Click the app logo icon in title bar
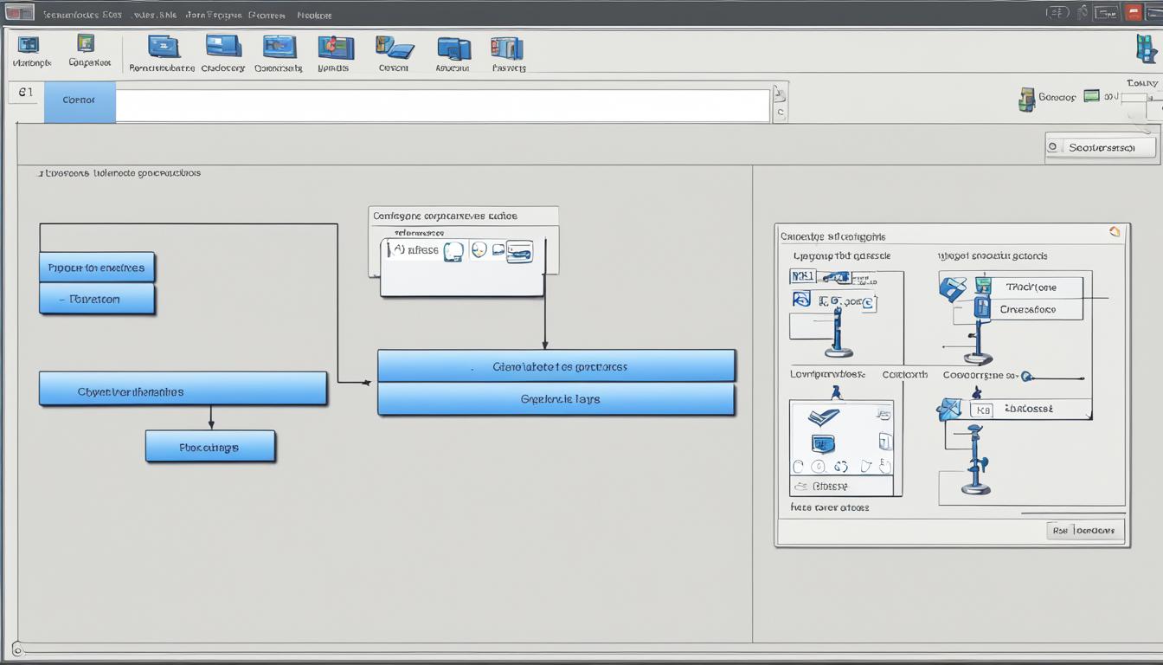 click(x=19, y=13)
